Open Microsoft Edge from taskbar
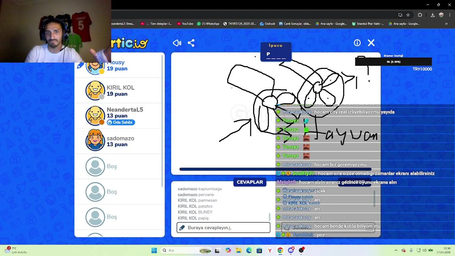Image resolution: width=455 pixels, height=256 pixels. [x=249, y=250]
